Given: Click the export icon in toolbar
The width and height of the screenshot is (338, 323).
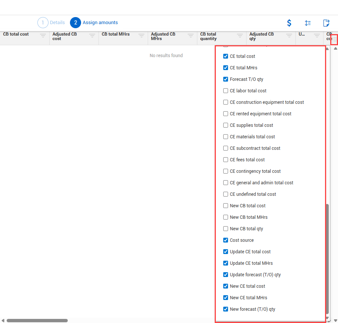Looking at the screenshot, I should pos(326,23).
